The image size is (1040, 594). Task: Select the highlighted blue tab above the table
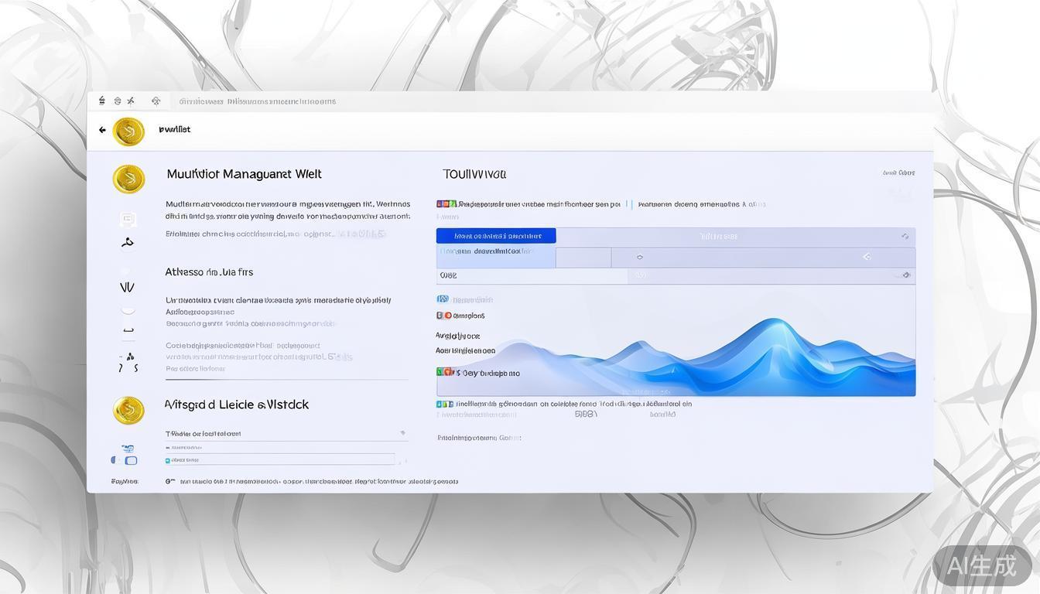496,236
